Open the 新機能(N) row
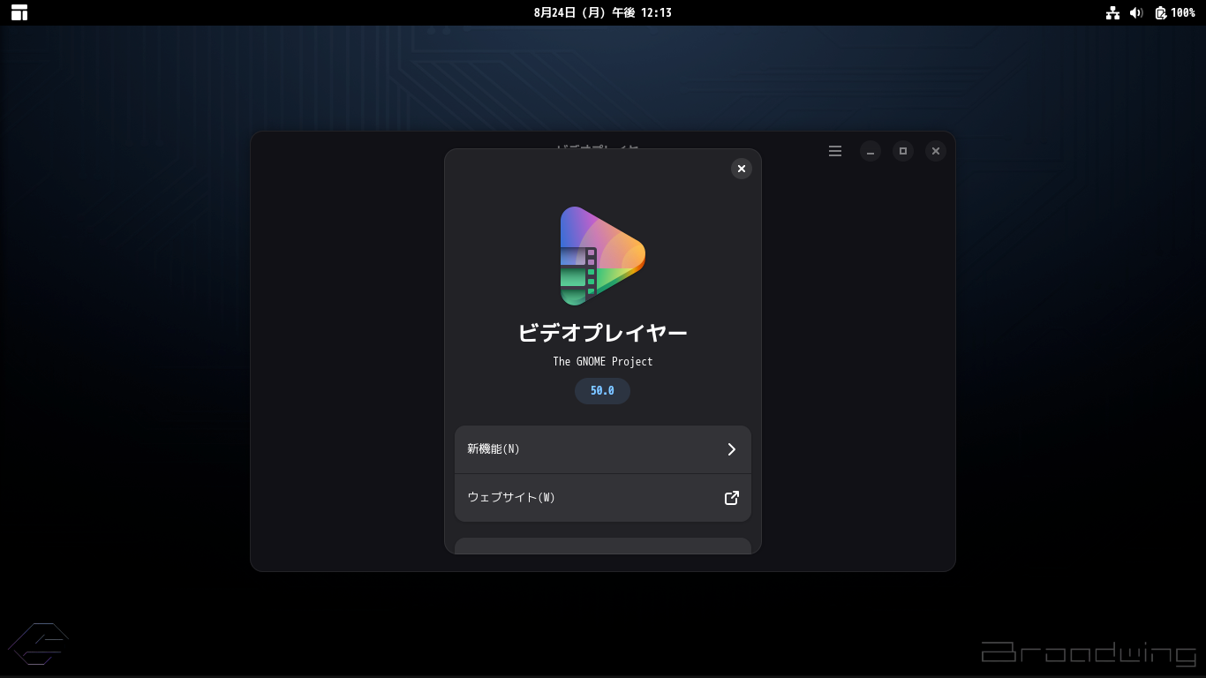The image size is (1206, 678). [603, 449]
